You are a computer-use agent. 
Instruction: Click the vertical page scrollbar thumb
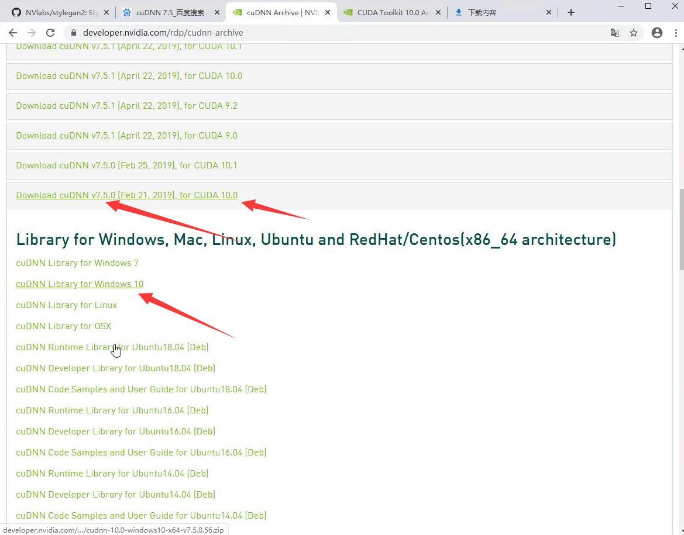(681, 229)
